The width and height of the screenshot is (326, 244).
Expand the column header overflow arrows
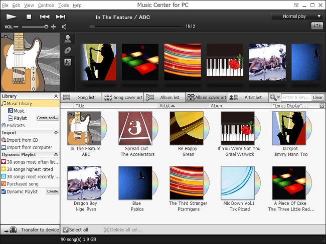click(x=321, y=106)
